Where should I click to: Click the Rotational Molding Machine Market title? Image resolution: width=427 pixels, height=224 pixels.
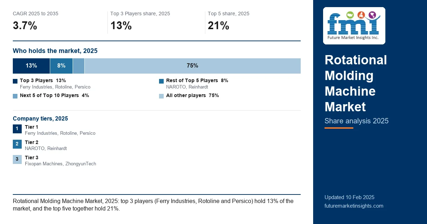click(356, 84)
